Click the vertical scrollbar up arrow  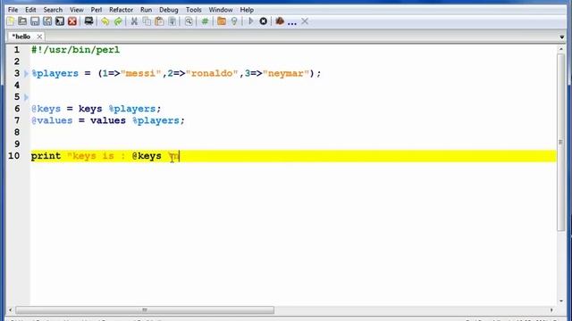click(560, 48)
